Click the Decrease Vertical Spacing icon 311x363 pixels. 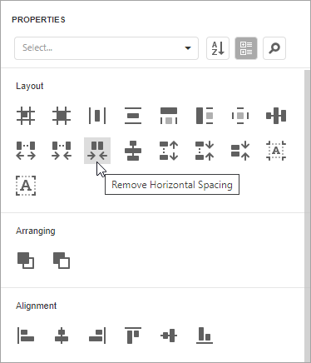click(205, 151)
